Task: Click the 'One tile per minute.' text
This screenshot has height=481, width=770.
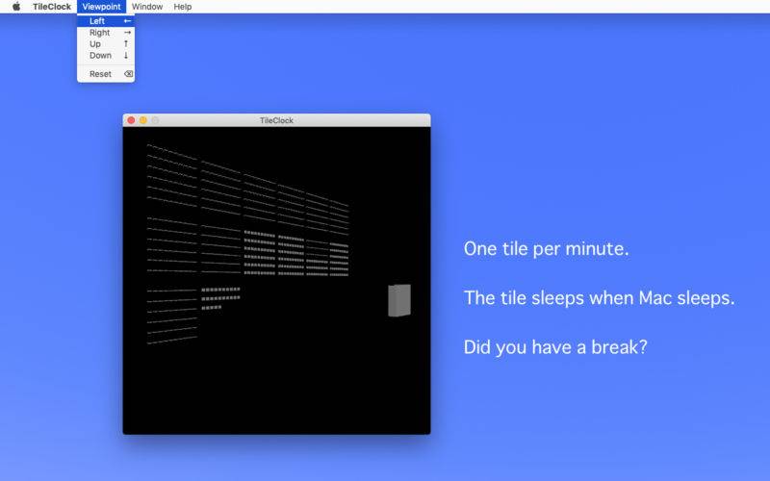Action: pyautogui.click(x=546, y=249)
